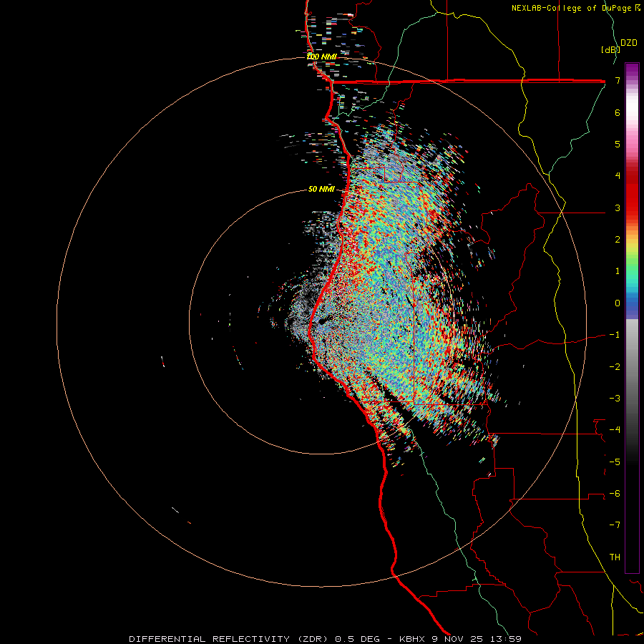Click the -5 value on the color scale
The image size is (644, 644).
coord(615,462)
